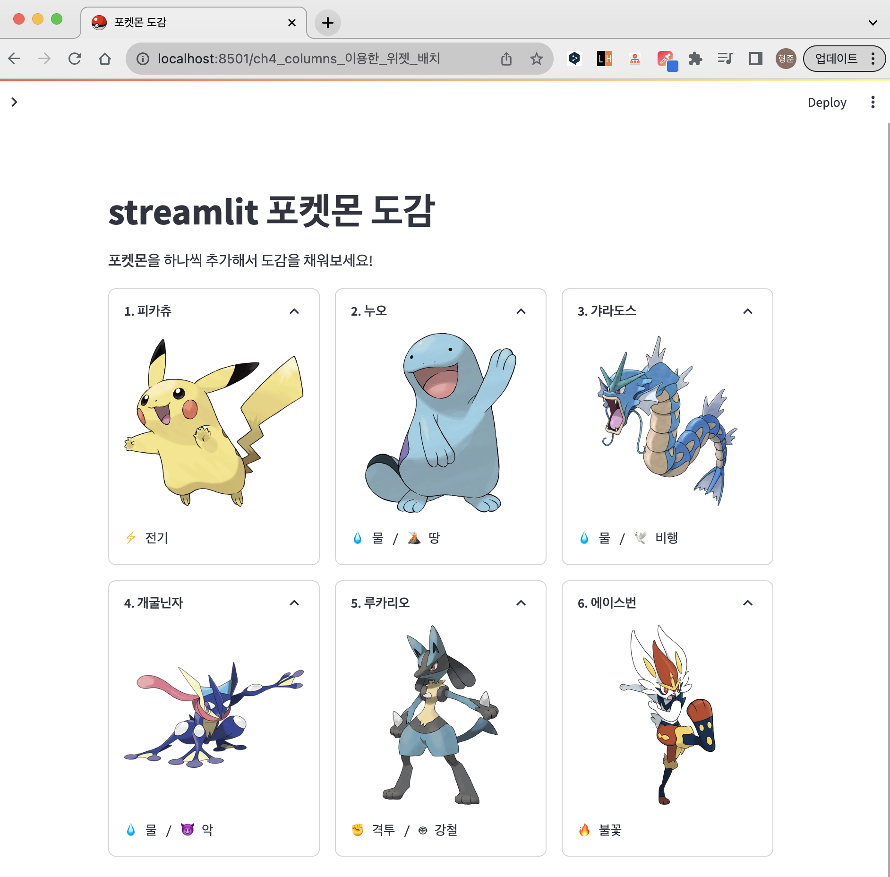Open the 형준 profile avatar

786,59
